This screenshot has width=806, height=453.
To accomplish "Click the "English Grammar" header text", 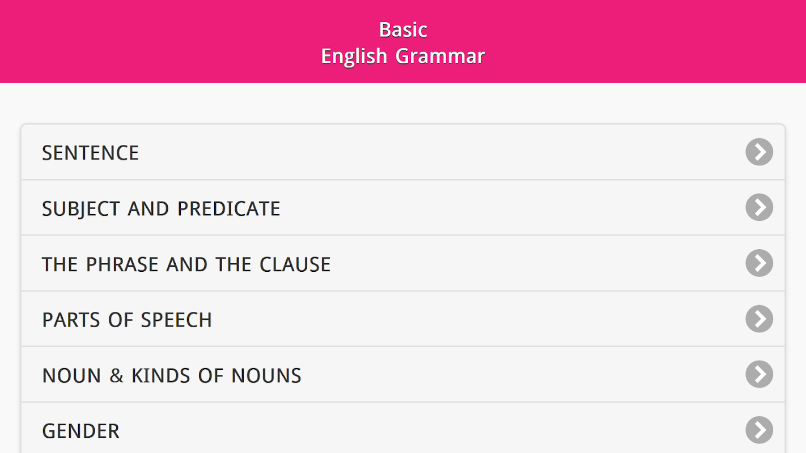I will click(x=403, y=56).
